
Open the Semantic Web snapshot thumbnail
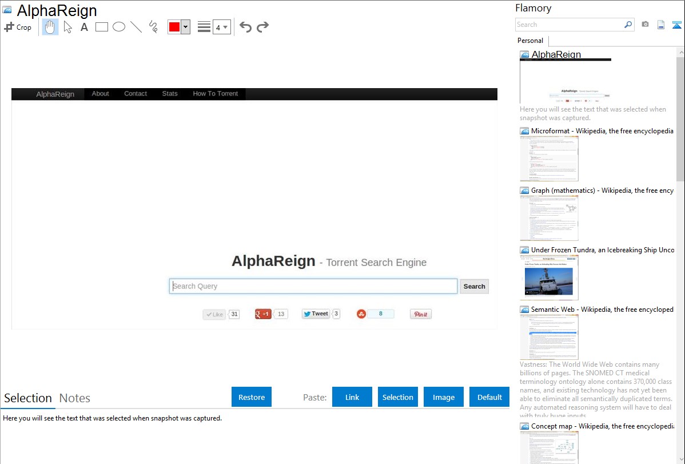549,337
